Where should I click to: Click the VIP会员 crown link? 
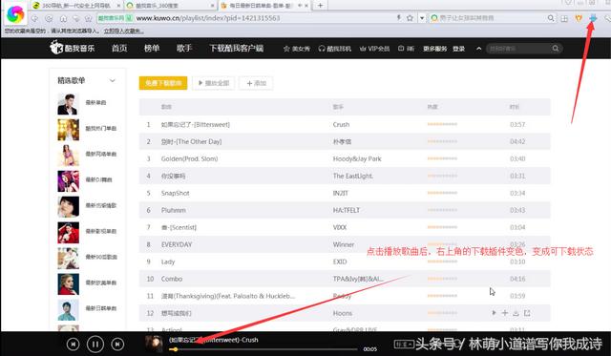pos(374,49)
